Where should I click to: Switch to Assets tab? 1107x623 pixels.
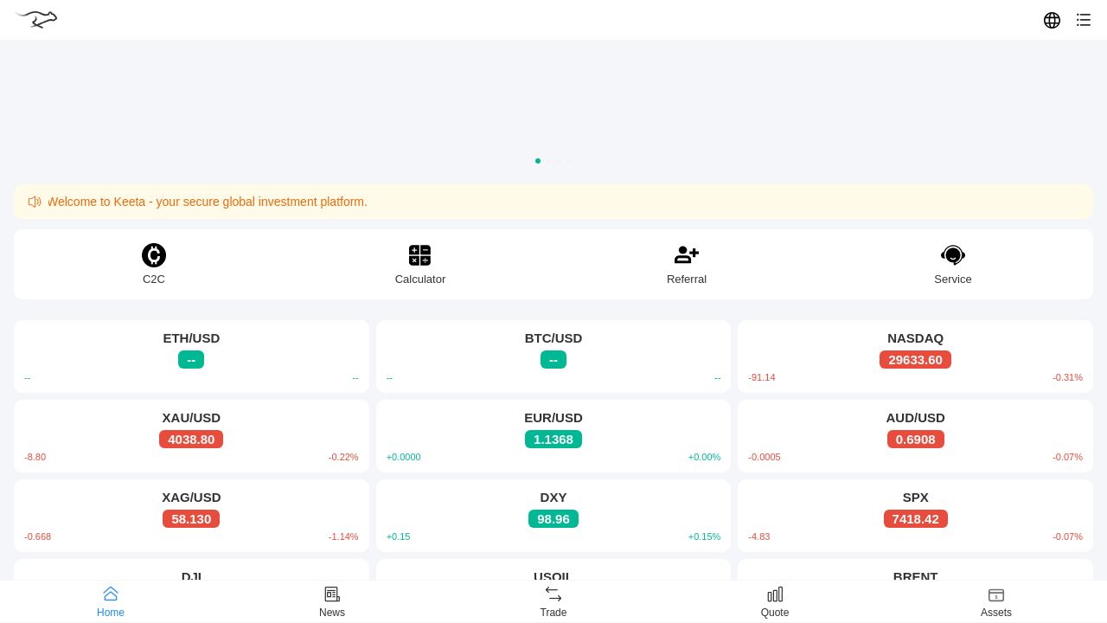[996, 601]
